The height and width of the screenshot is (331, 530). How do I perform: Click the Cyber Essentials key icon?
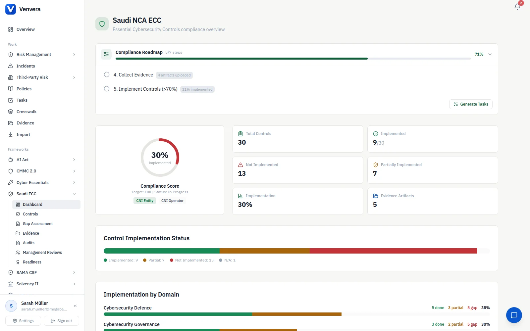tap(11, 182)
